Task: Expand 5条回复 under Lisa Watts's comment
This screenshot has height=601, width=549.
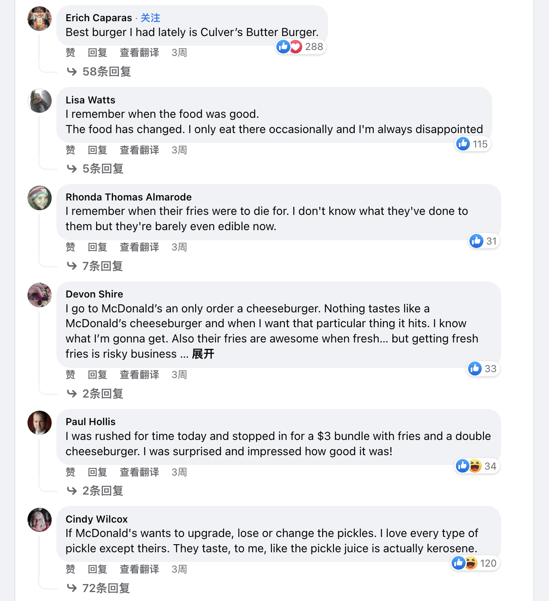Action: (x=102, y=169)
